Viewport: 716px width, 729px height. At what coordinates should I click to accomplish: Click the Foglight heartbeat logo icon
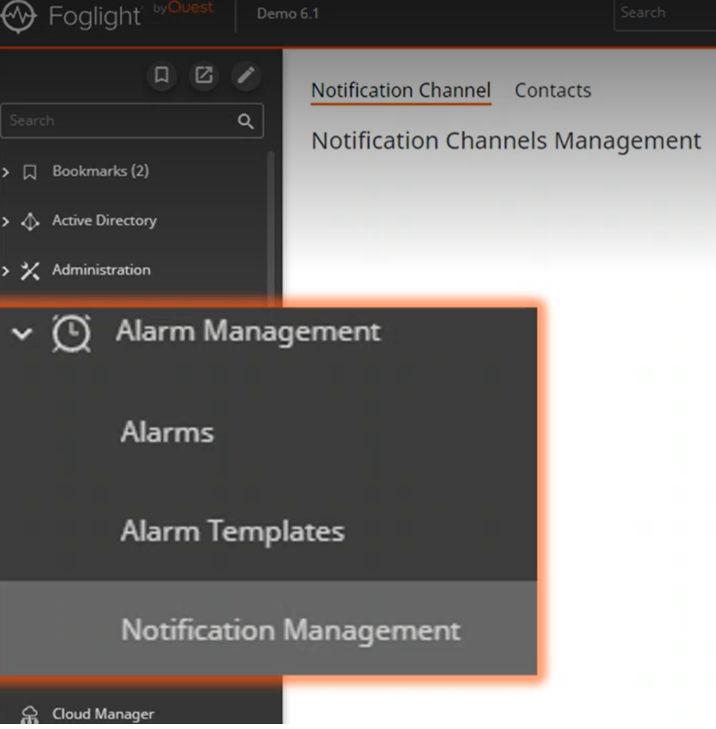(x=18, y=16)
